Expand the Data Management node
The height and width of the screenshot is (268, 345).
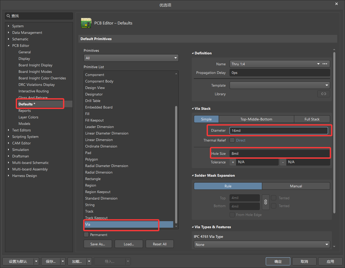9,33
